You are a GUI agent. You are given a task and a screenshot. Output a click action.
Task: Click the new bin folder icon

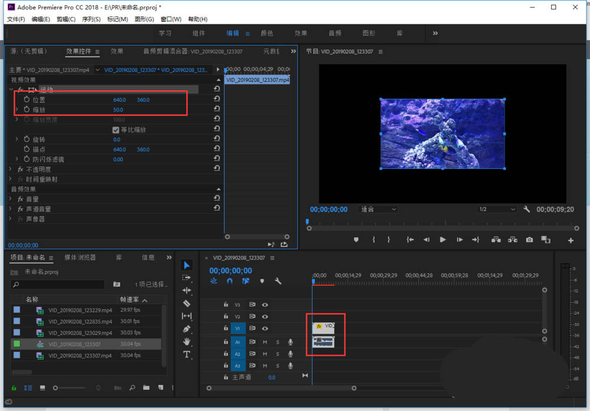click(146, 387)
